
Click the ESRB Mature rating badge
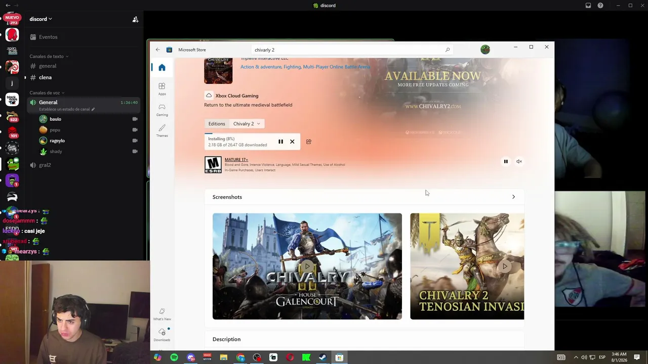[x=213, y=165]
